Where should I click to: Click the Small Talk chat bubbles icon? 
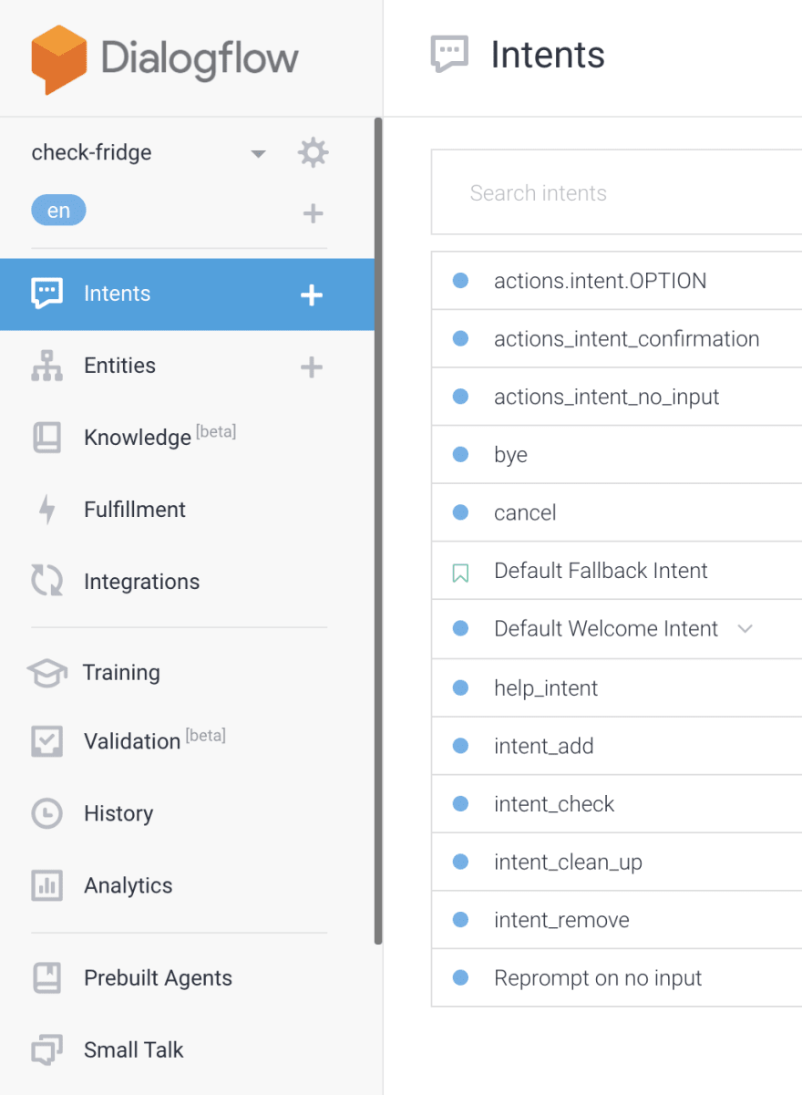tap(46, 1049)
